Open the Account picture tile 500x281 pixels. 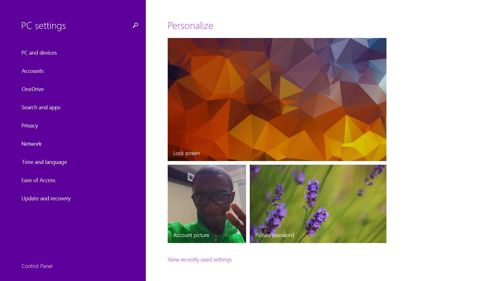pos(207,204)
